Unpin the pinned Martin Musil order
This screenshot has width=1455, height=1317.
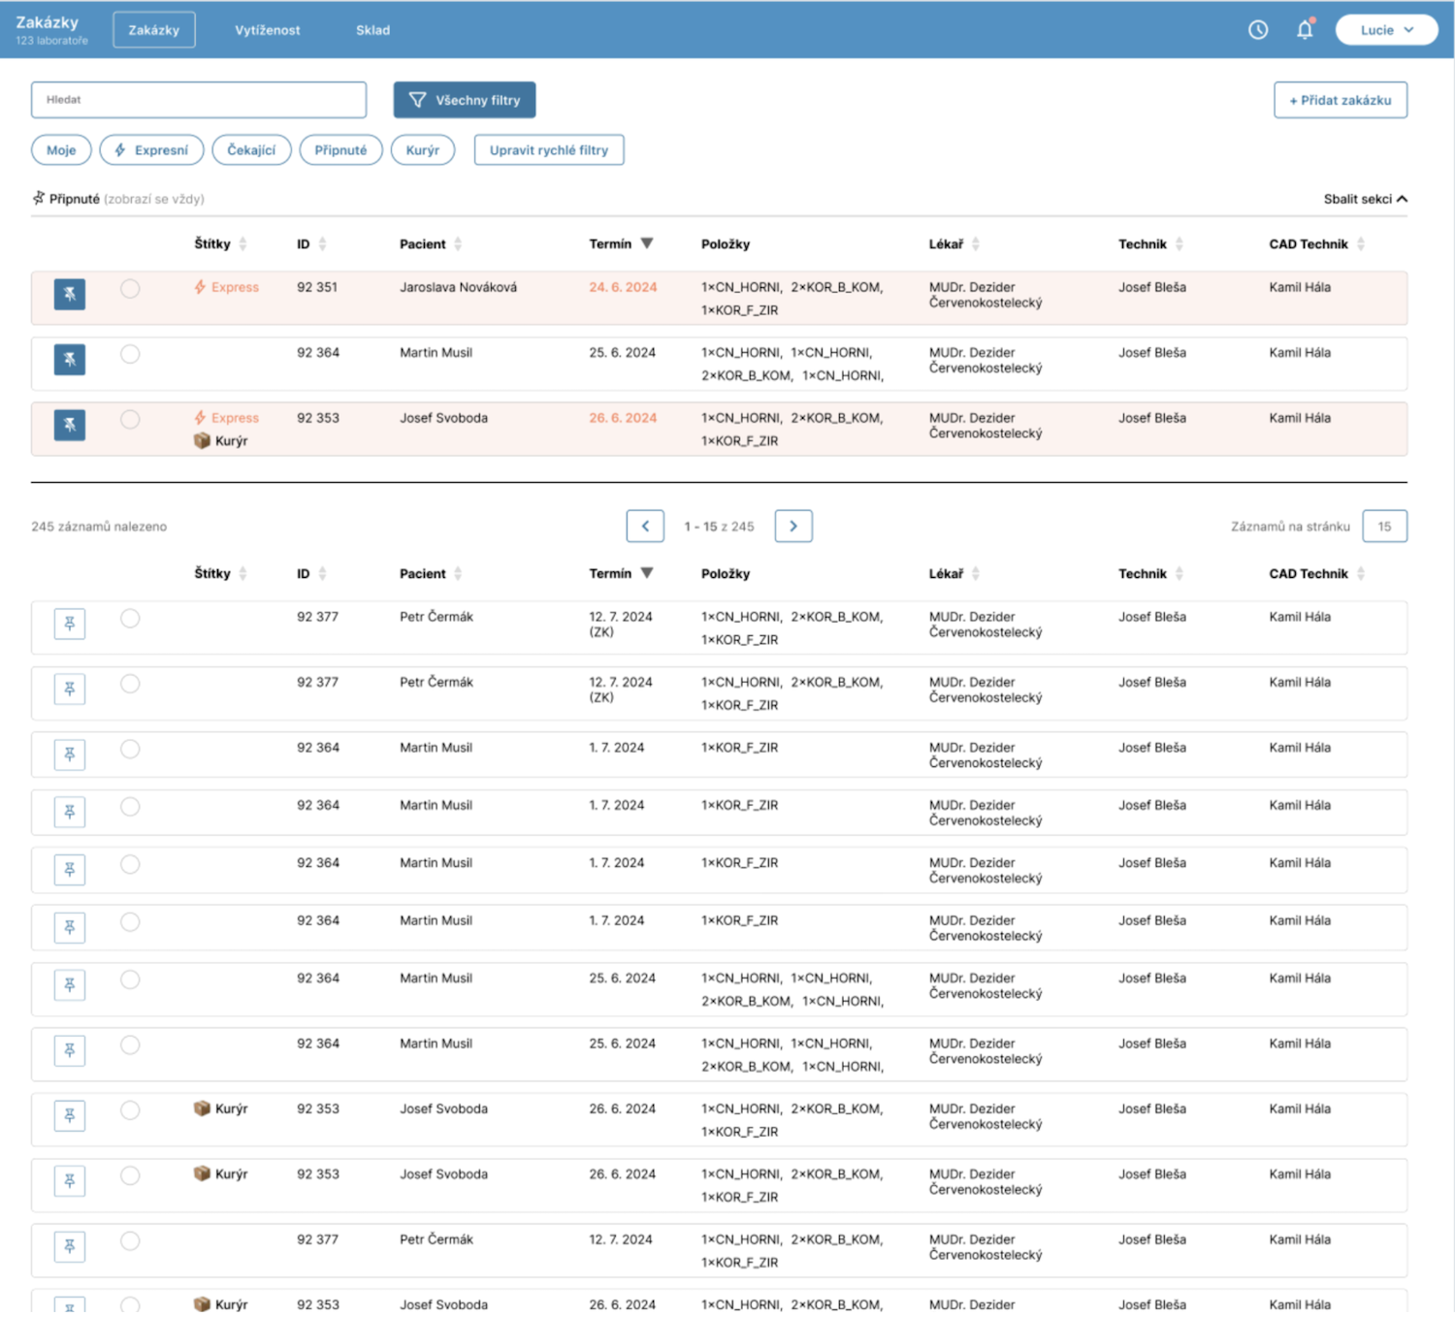[x=70, y=360]
